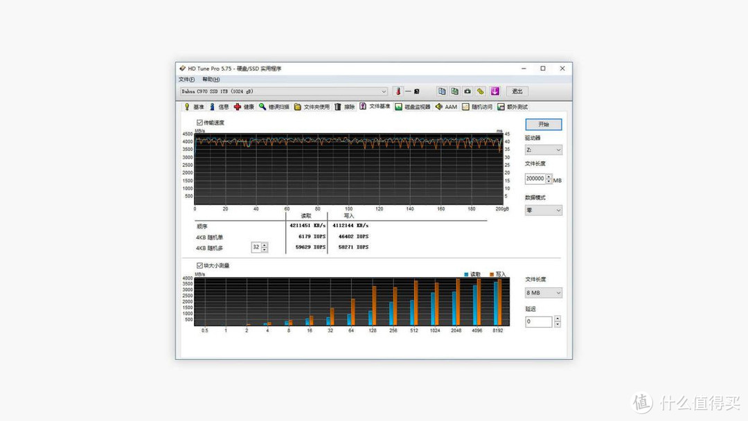Open the 文件(F) menu
The image size is (748, 421).
[x=186, y=79]
